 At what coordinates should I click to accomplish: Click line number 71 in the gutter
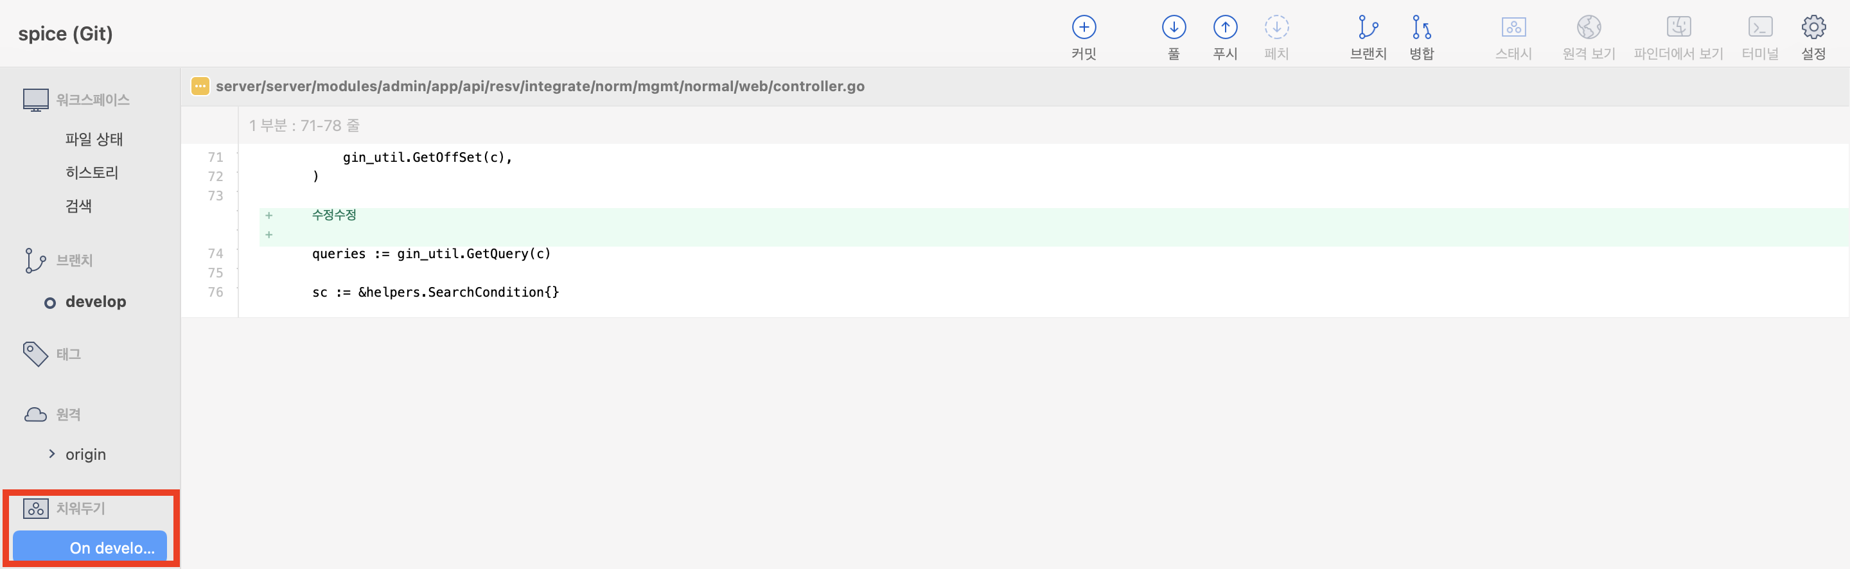point(215,157)
